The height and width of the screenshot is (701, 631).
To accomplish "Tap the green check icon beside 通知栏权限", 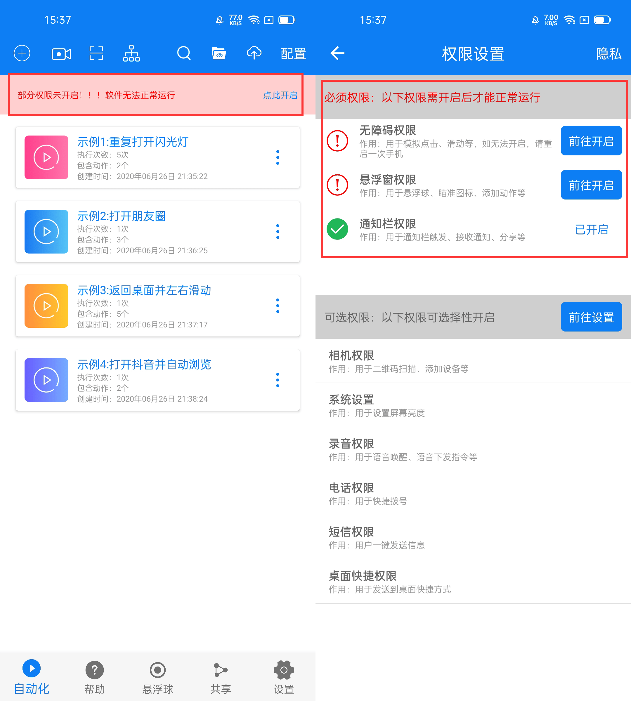I will [337, 229].
